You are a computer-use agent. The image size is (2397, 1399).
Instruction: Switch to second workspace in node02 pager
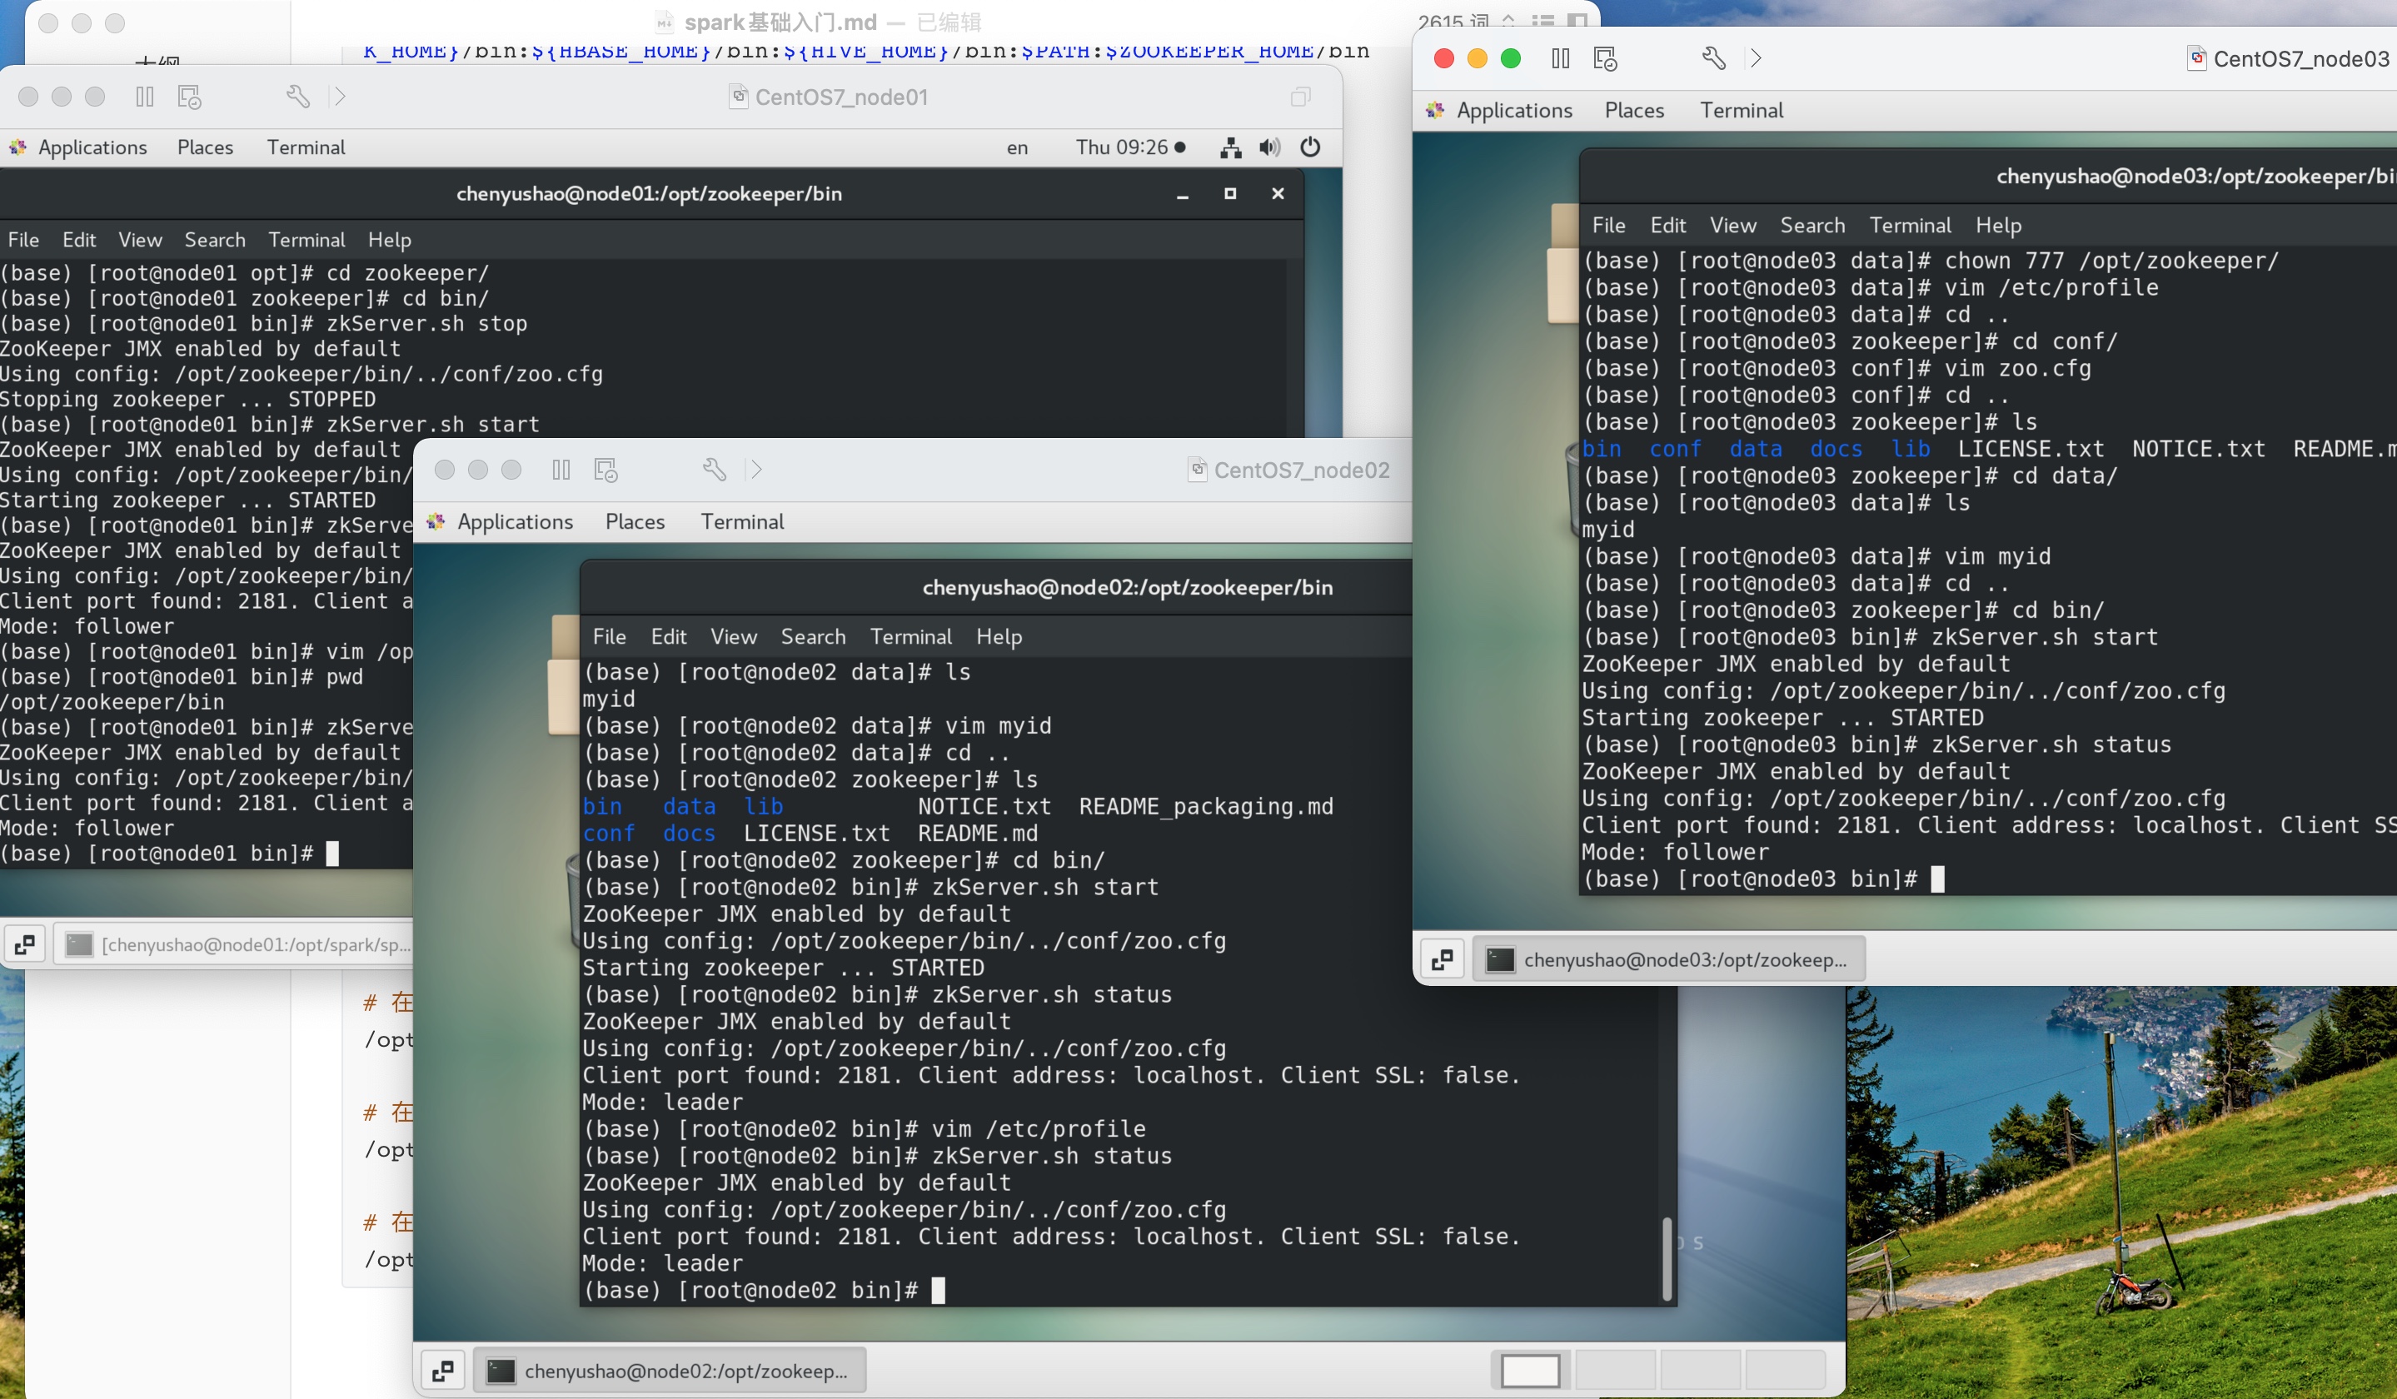(x=1615, y=1372)
